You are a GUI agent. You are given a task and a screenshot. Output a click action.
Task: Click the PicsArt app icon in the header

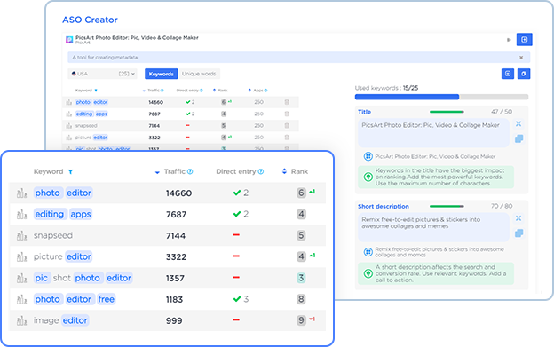pyautogui.click(x=69, y=40)
